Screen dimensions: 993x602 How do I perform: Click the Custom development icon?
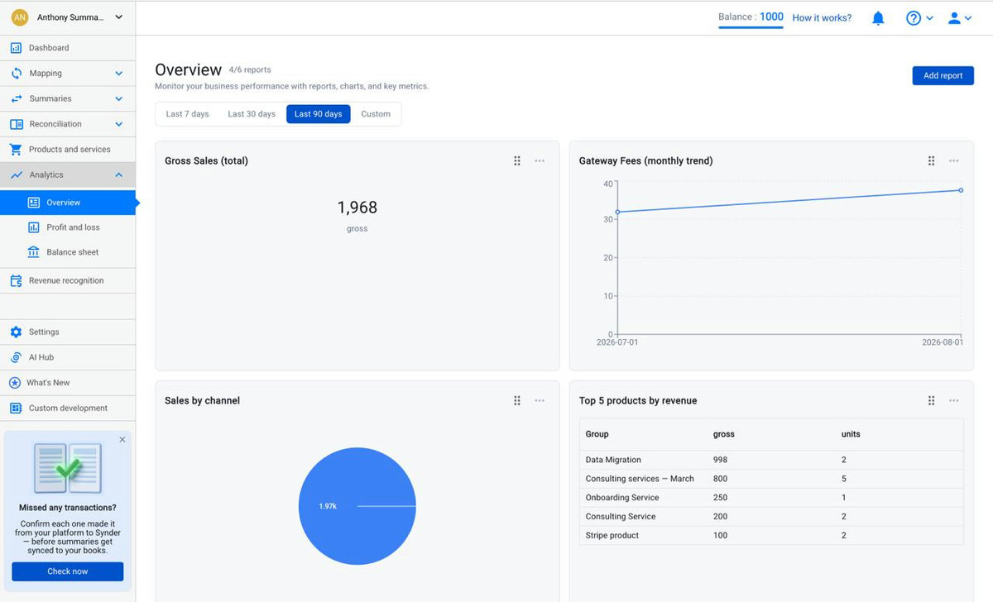16,408
